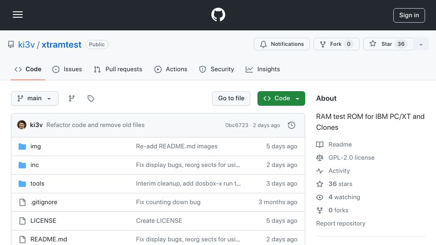Open the Actions tab
Image resolution: width=436 pixels, height=245 pixels.
click(x=171, y=69)
